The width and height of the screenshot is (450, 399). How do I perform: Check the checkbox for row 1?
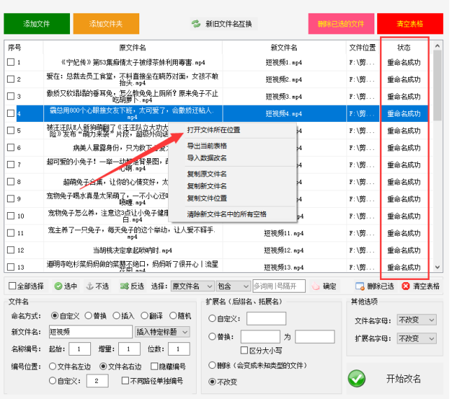coord(10,62)
